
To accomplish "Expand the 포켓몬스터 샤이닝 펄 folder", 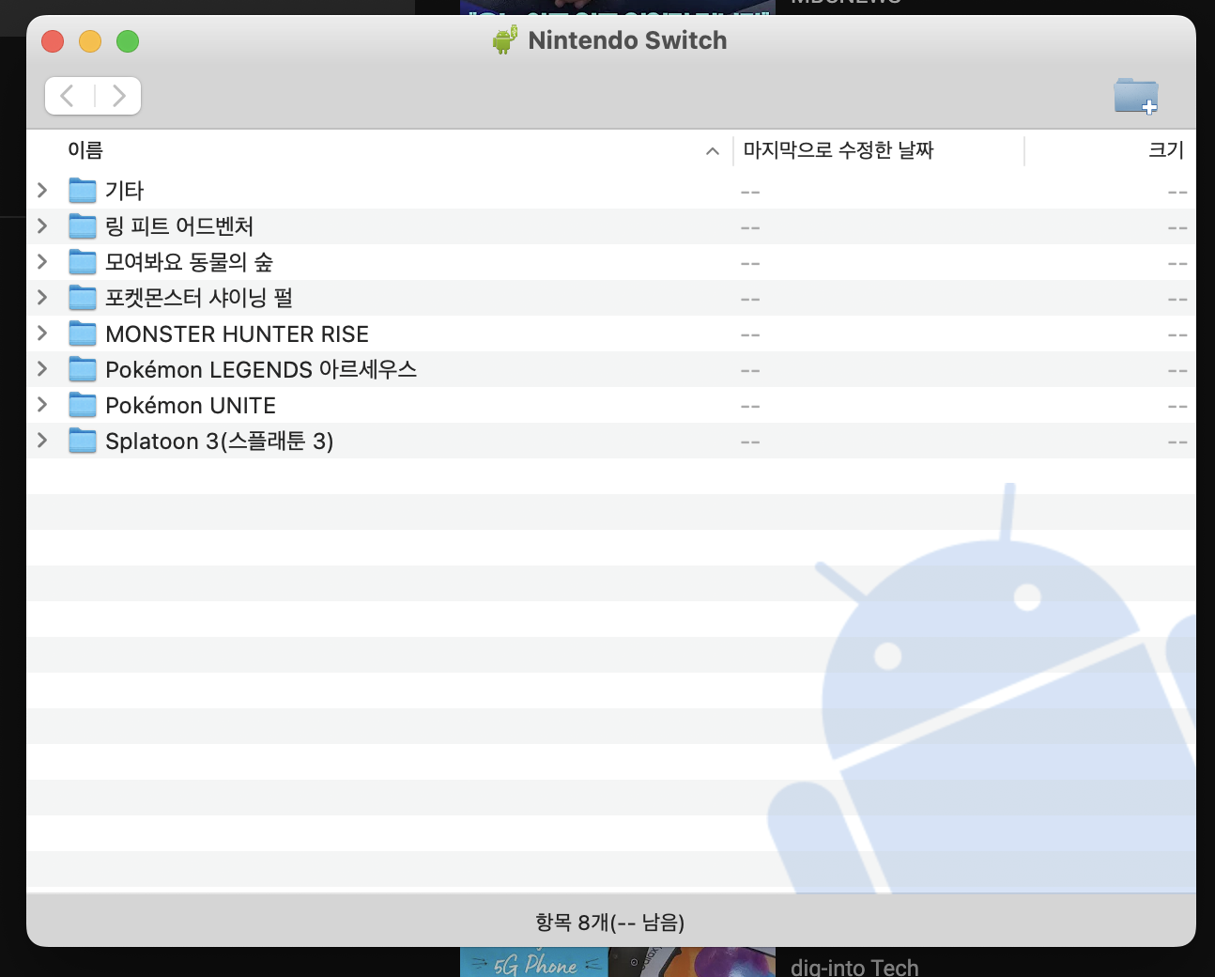I will tap(42, 298).
